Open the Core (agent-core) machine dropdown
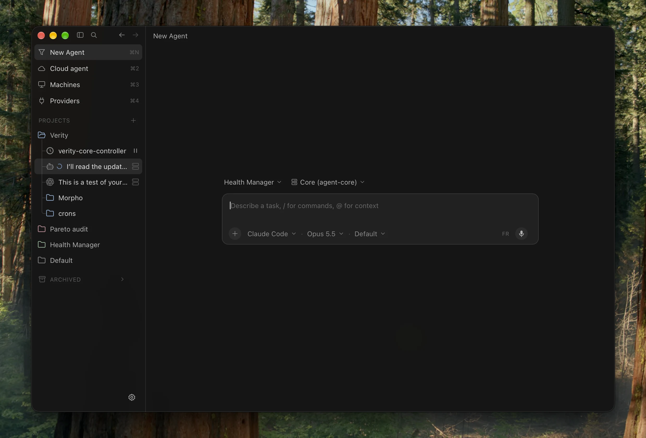This screenshot has width=646, height=438. [328, 182]
